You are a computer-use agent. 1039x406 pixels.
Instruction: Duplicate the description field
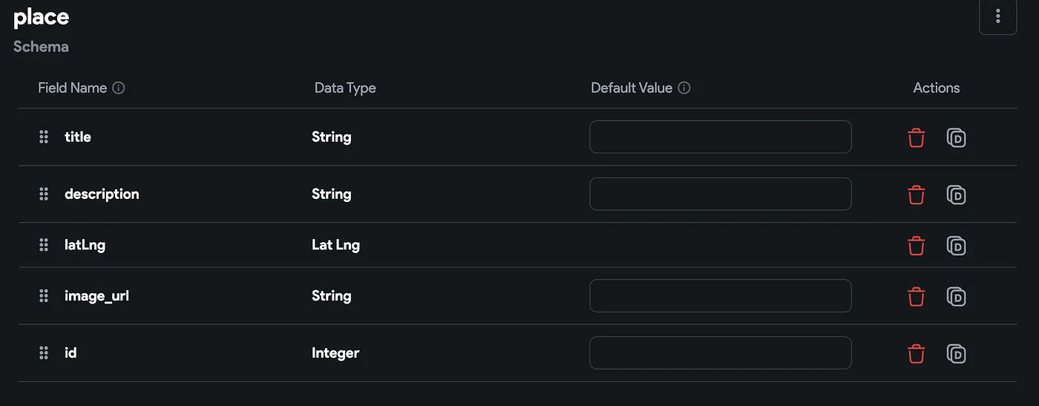tap(957, 195)
